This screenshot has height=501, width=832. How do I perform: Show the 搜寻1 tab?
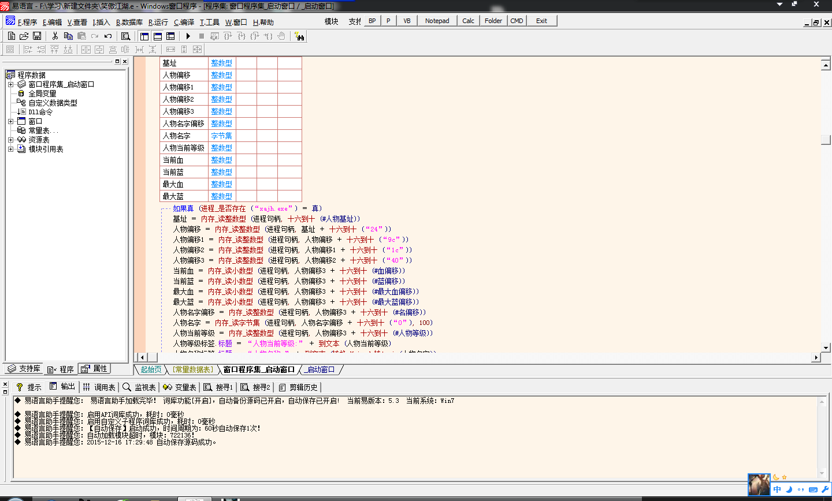218,387
